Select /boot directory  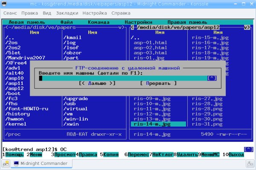13,93
